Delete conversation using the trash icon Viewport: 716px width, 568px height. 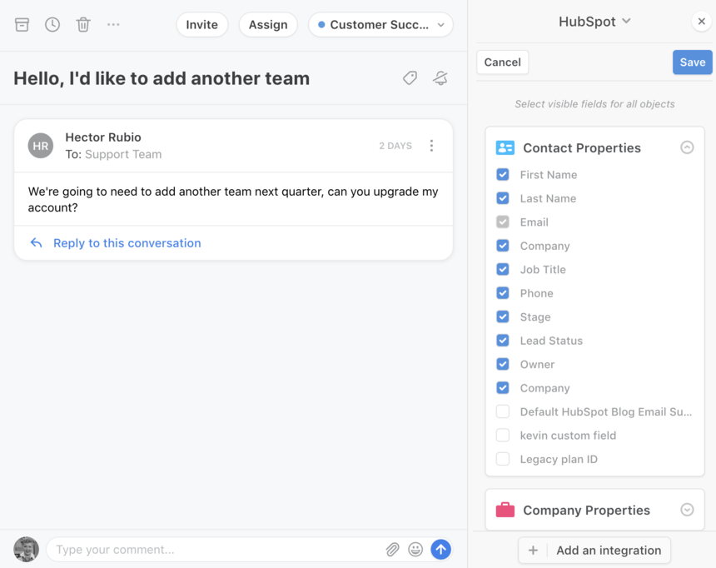(x=83, y=25)
